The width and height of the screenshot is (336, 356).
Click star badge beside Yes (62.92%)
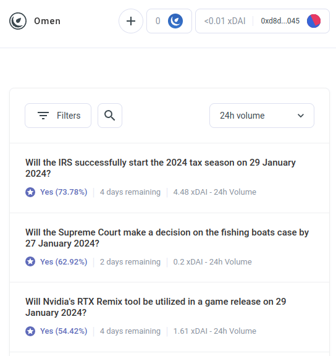[30, 261]
